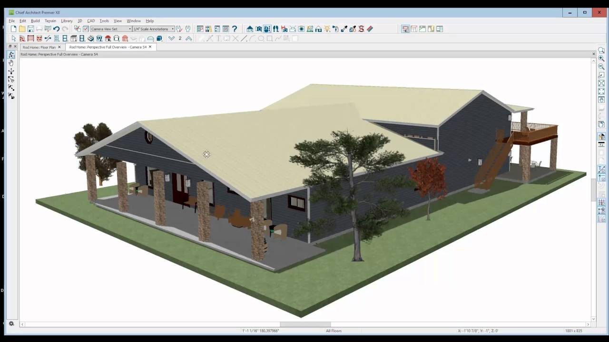Image resolution: width=609 pixels, height=342 pixels.
Task: Click the wrench preferences icon
Action: point(188,29)
